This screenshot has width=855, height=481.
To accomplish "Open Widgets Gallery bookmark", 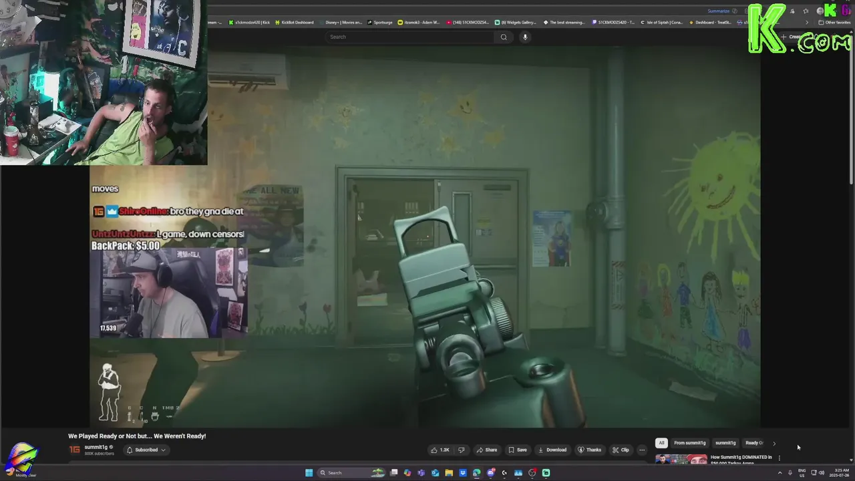I will (x=515, y=22).
